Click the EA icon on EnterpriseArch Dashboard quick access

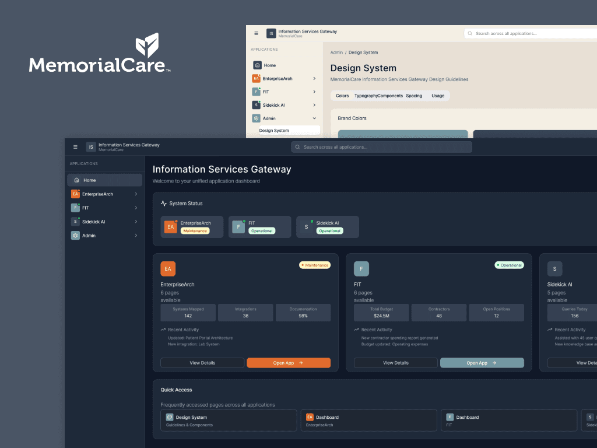(310, 417)
